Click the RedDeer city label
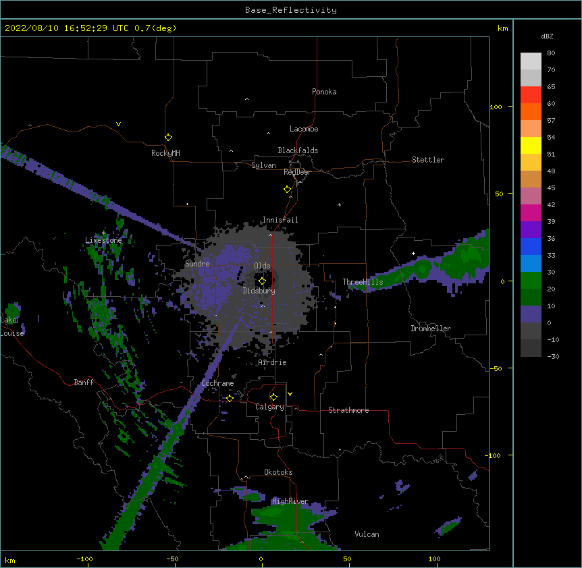 click(297, 172)
